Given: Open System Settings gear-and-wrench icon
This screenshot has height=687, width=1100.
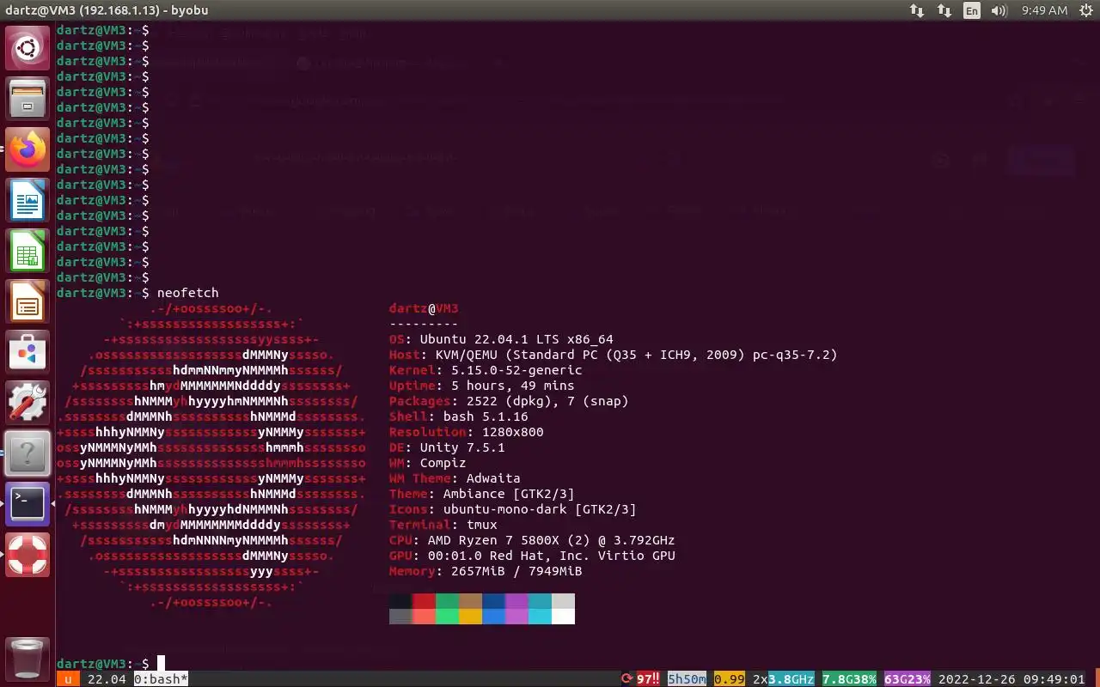Looking at the screenshot, I should point(27,403).
